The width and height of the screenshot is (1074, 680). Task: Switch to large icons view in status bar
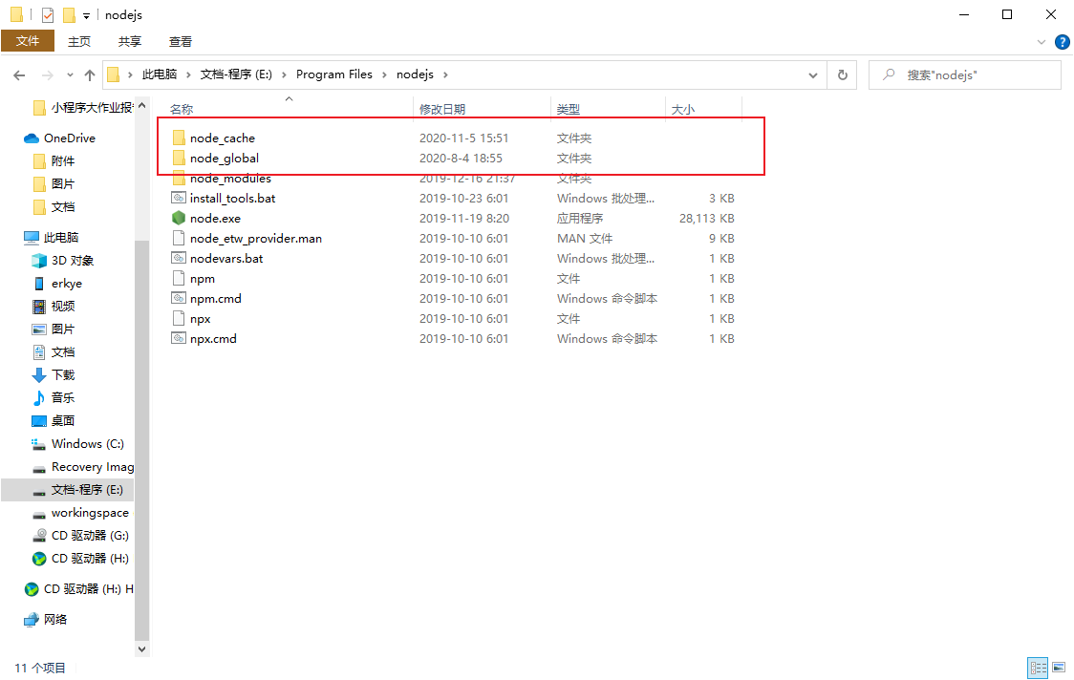(x=1059, y=667)
